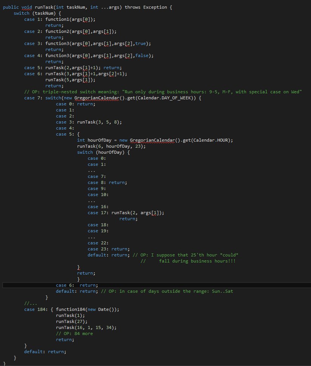Click the 'case 10:' label
This screenshot has height=366, width=311.
(98, 195)
